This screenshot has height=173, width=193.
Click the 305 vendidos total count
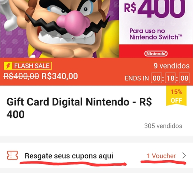163,126
